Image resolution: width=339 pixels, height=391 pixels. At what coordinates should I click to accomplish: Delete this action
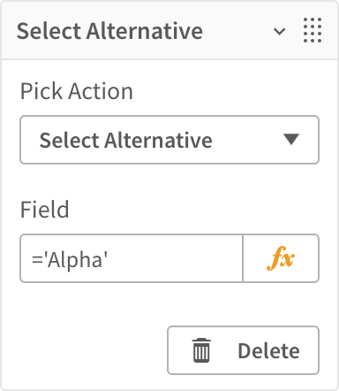pyautogui.click(x=243, y=350)
